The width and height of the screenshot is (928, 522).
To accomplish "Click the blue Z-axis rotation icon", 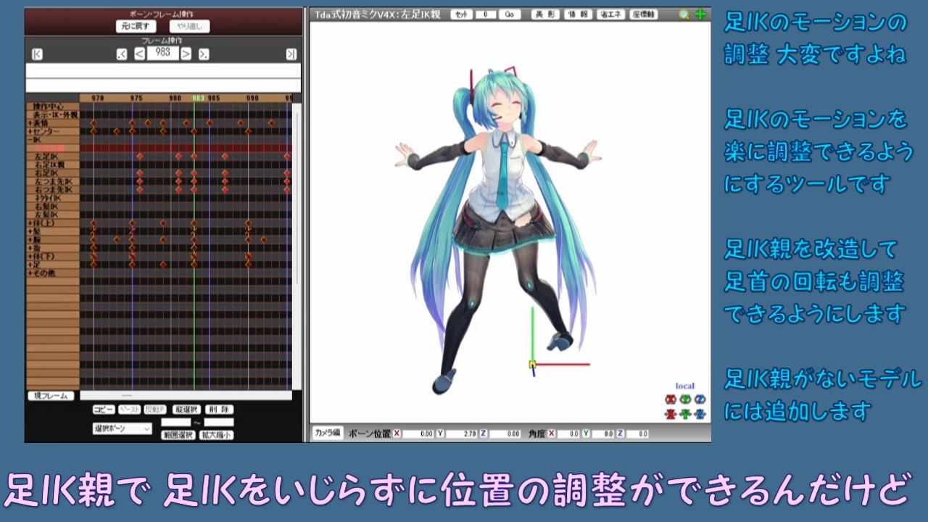I will (700, 399).
